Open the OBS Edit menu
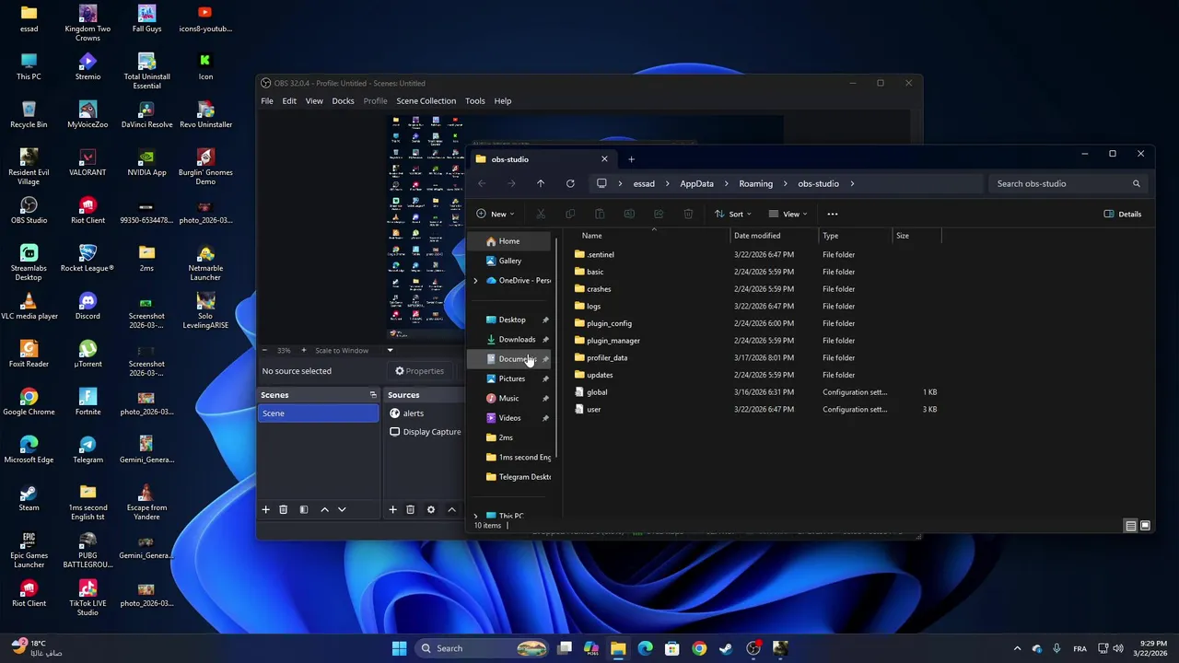 click(x=289, y=101)
